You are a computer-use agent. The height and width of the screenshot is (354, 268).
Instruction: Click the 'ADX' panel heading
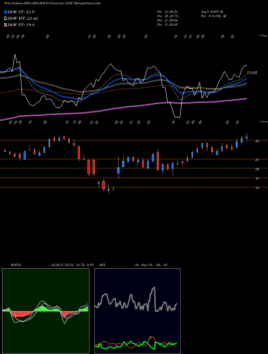[x=102, y=265]
